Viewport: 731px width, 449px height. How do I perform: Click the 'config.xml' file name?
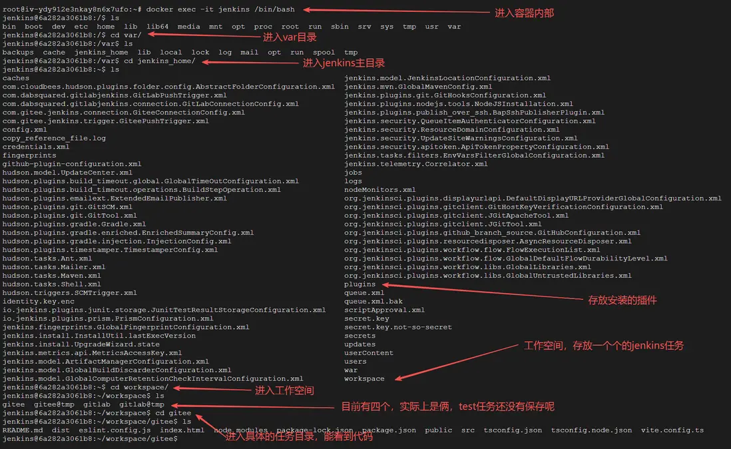coord(25,130)
